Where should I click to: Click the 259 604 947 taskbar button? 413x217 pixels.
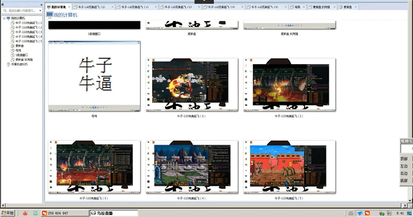65,213
